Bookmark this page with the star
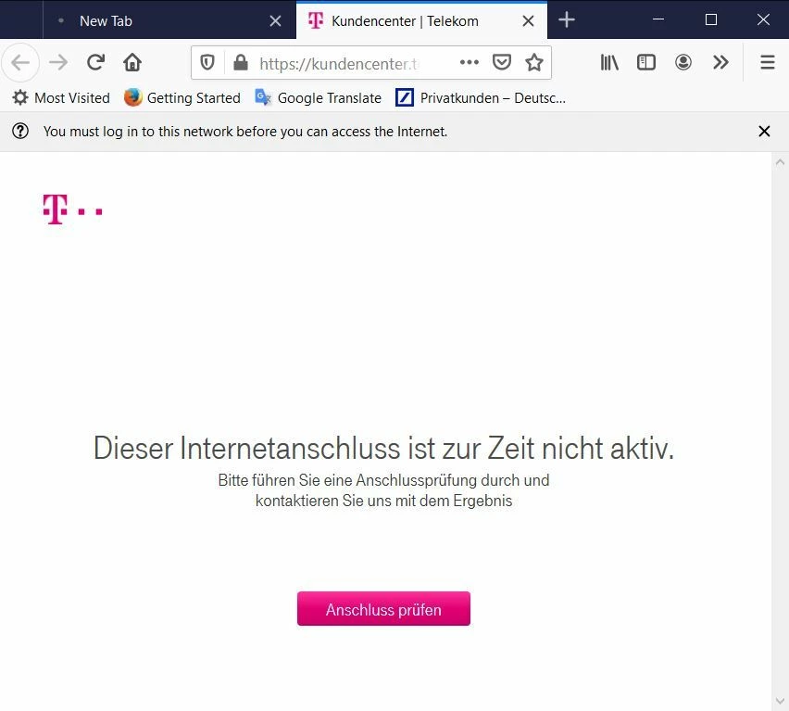 pyautogui.click(x=534, y=62)
